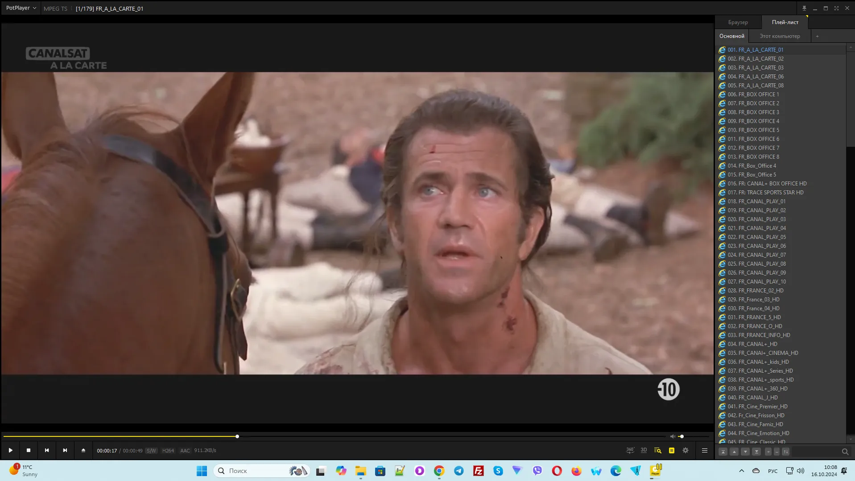
Task: Open Viber from the taskbar
Action: 537,471
